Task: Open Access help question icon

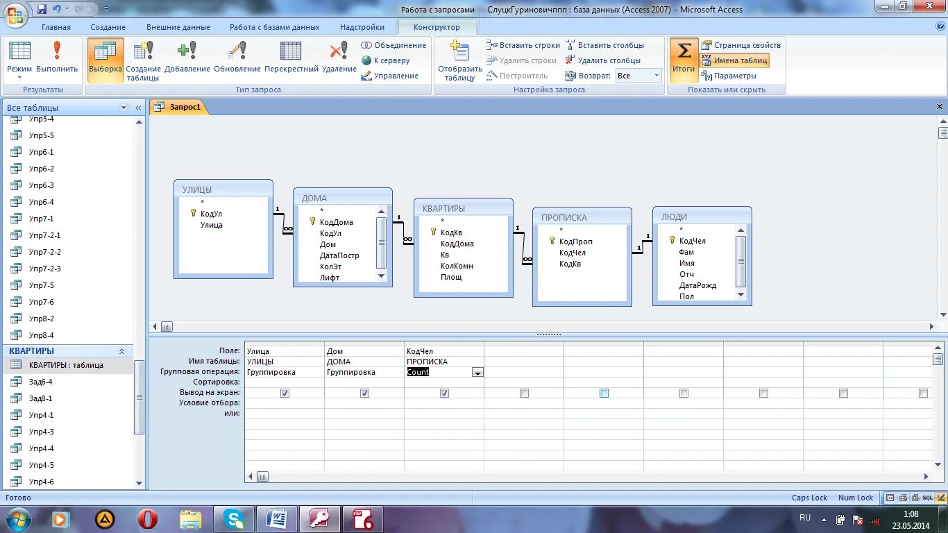Action: click(940, 26)
